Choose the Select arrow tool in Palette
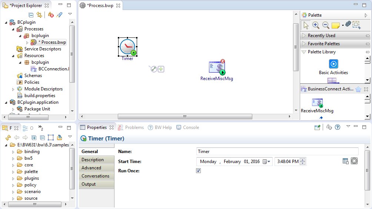 coord(306,25)
